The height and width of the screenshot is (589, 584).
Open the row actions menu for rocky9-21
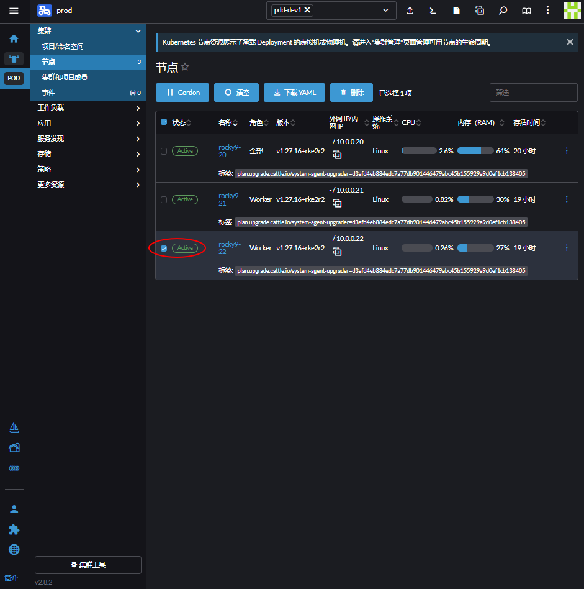pos(567,199)
